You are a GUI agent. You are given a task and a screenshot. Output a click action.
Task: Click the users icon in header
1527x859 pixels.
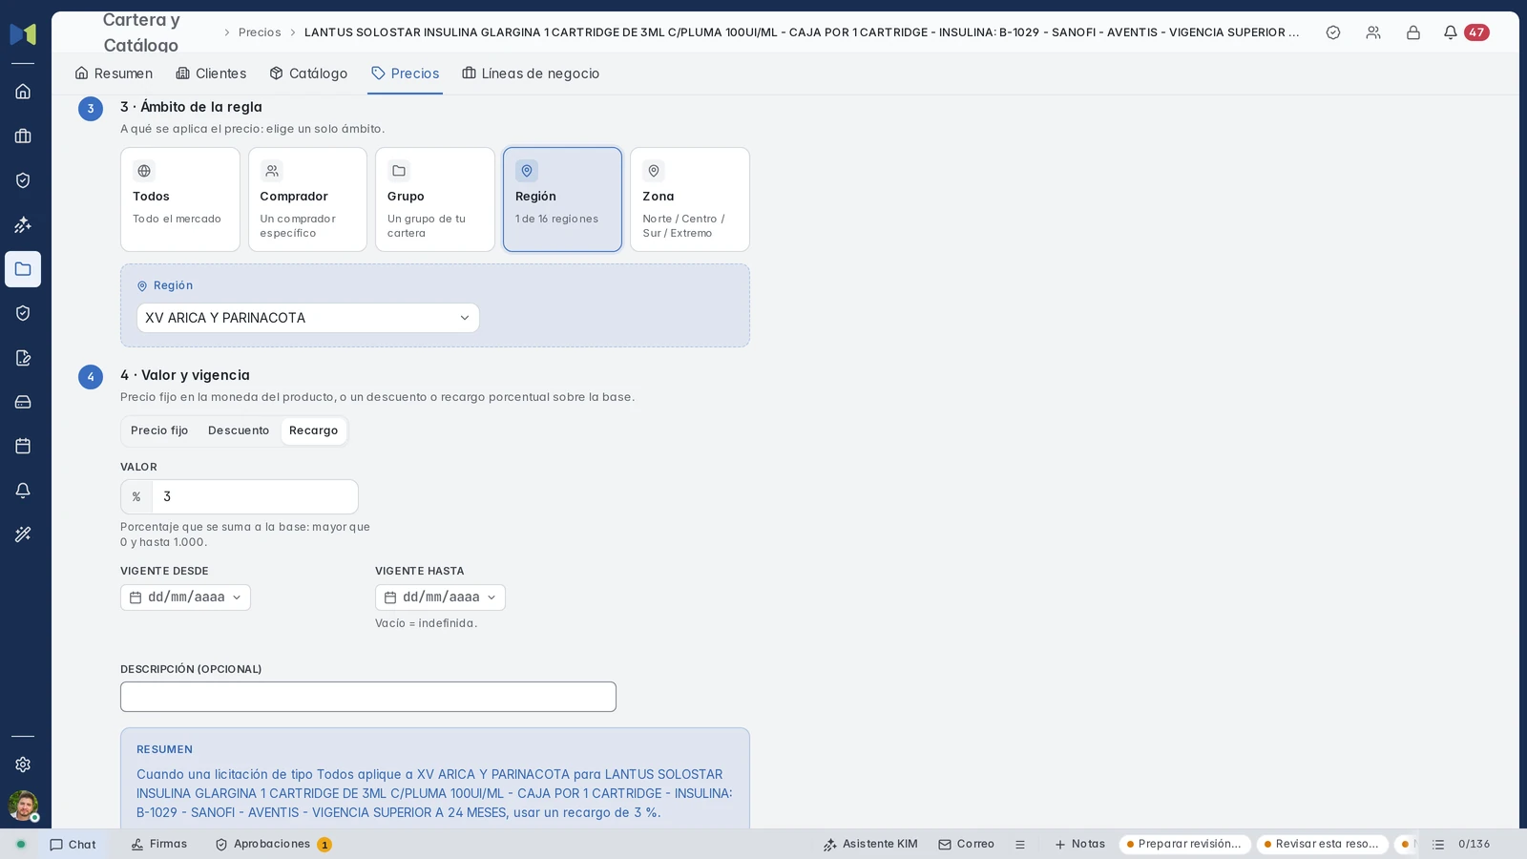pyautogui.click(x=1373, y=32)
